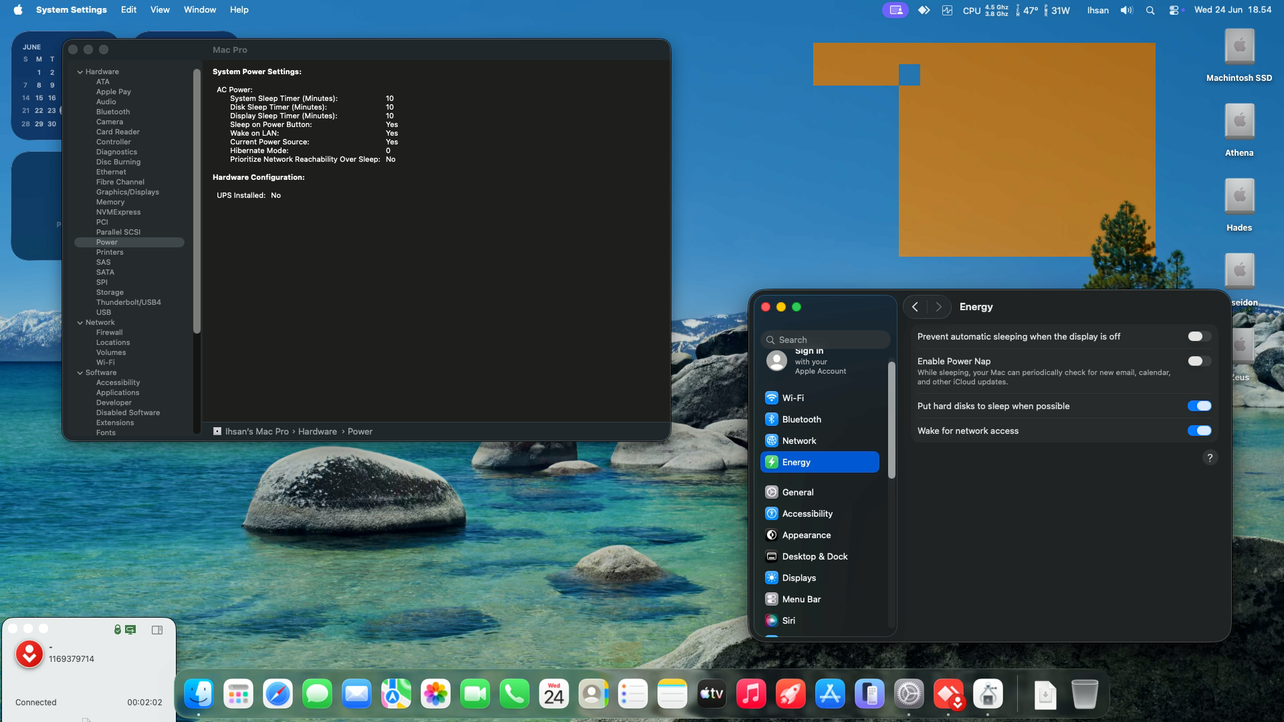Toggle sidebar icon in remote connection window
The width and height of the screenshot is (1284, 722).
click(x=157, y=630)
